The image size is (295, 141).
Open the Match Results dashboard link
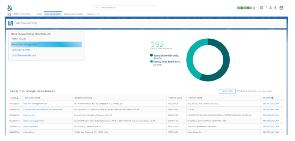point(19,39)
